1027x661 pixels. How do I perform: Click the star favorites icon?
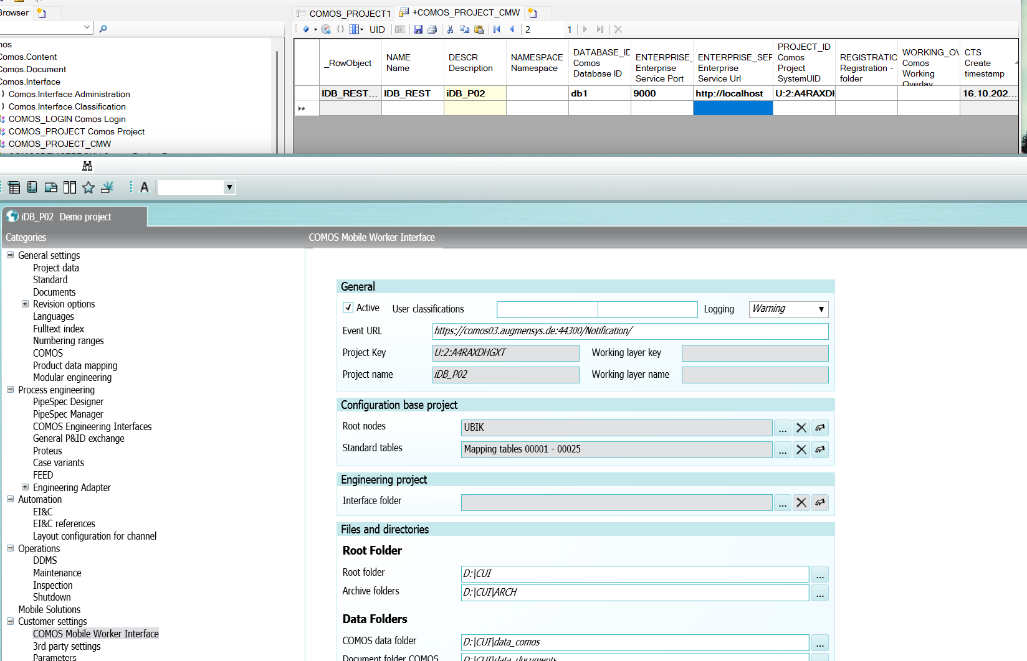click(88, 187)
